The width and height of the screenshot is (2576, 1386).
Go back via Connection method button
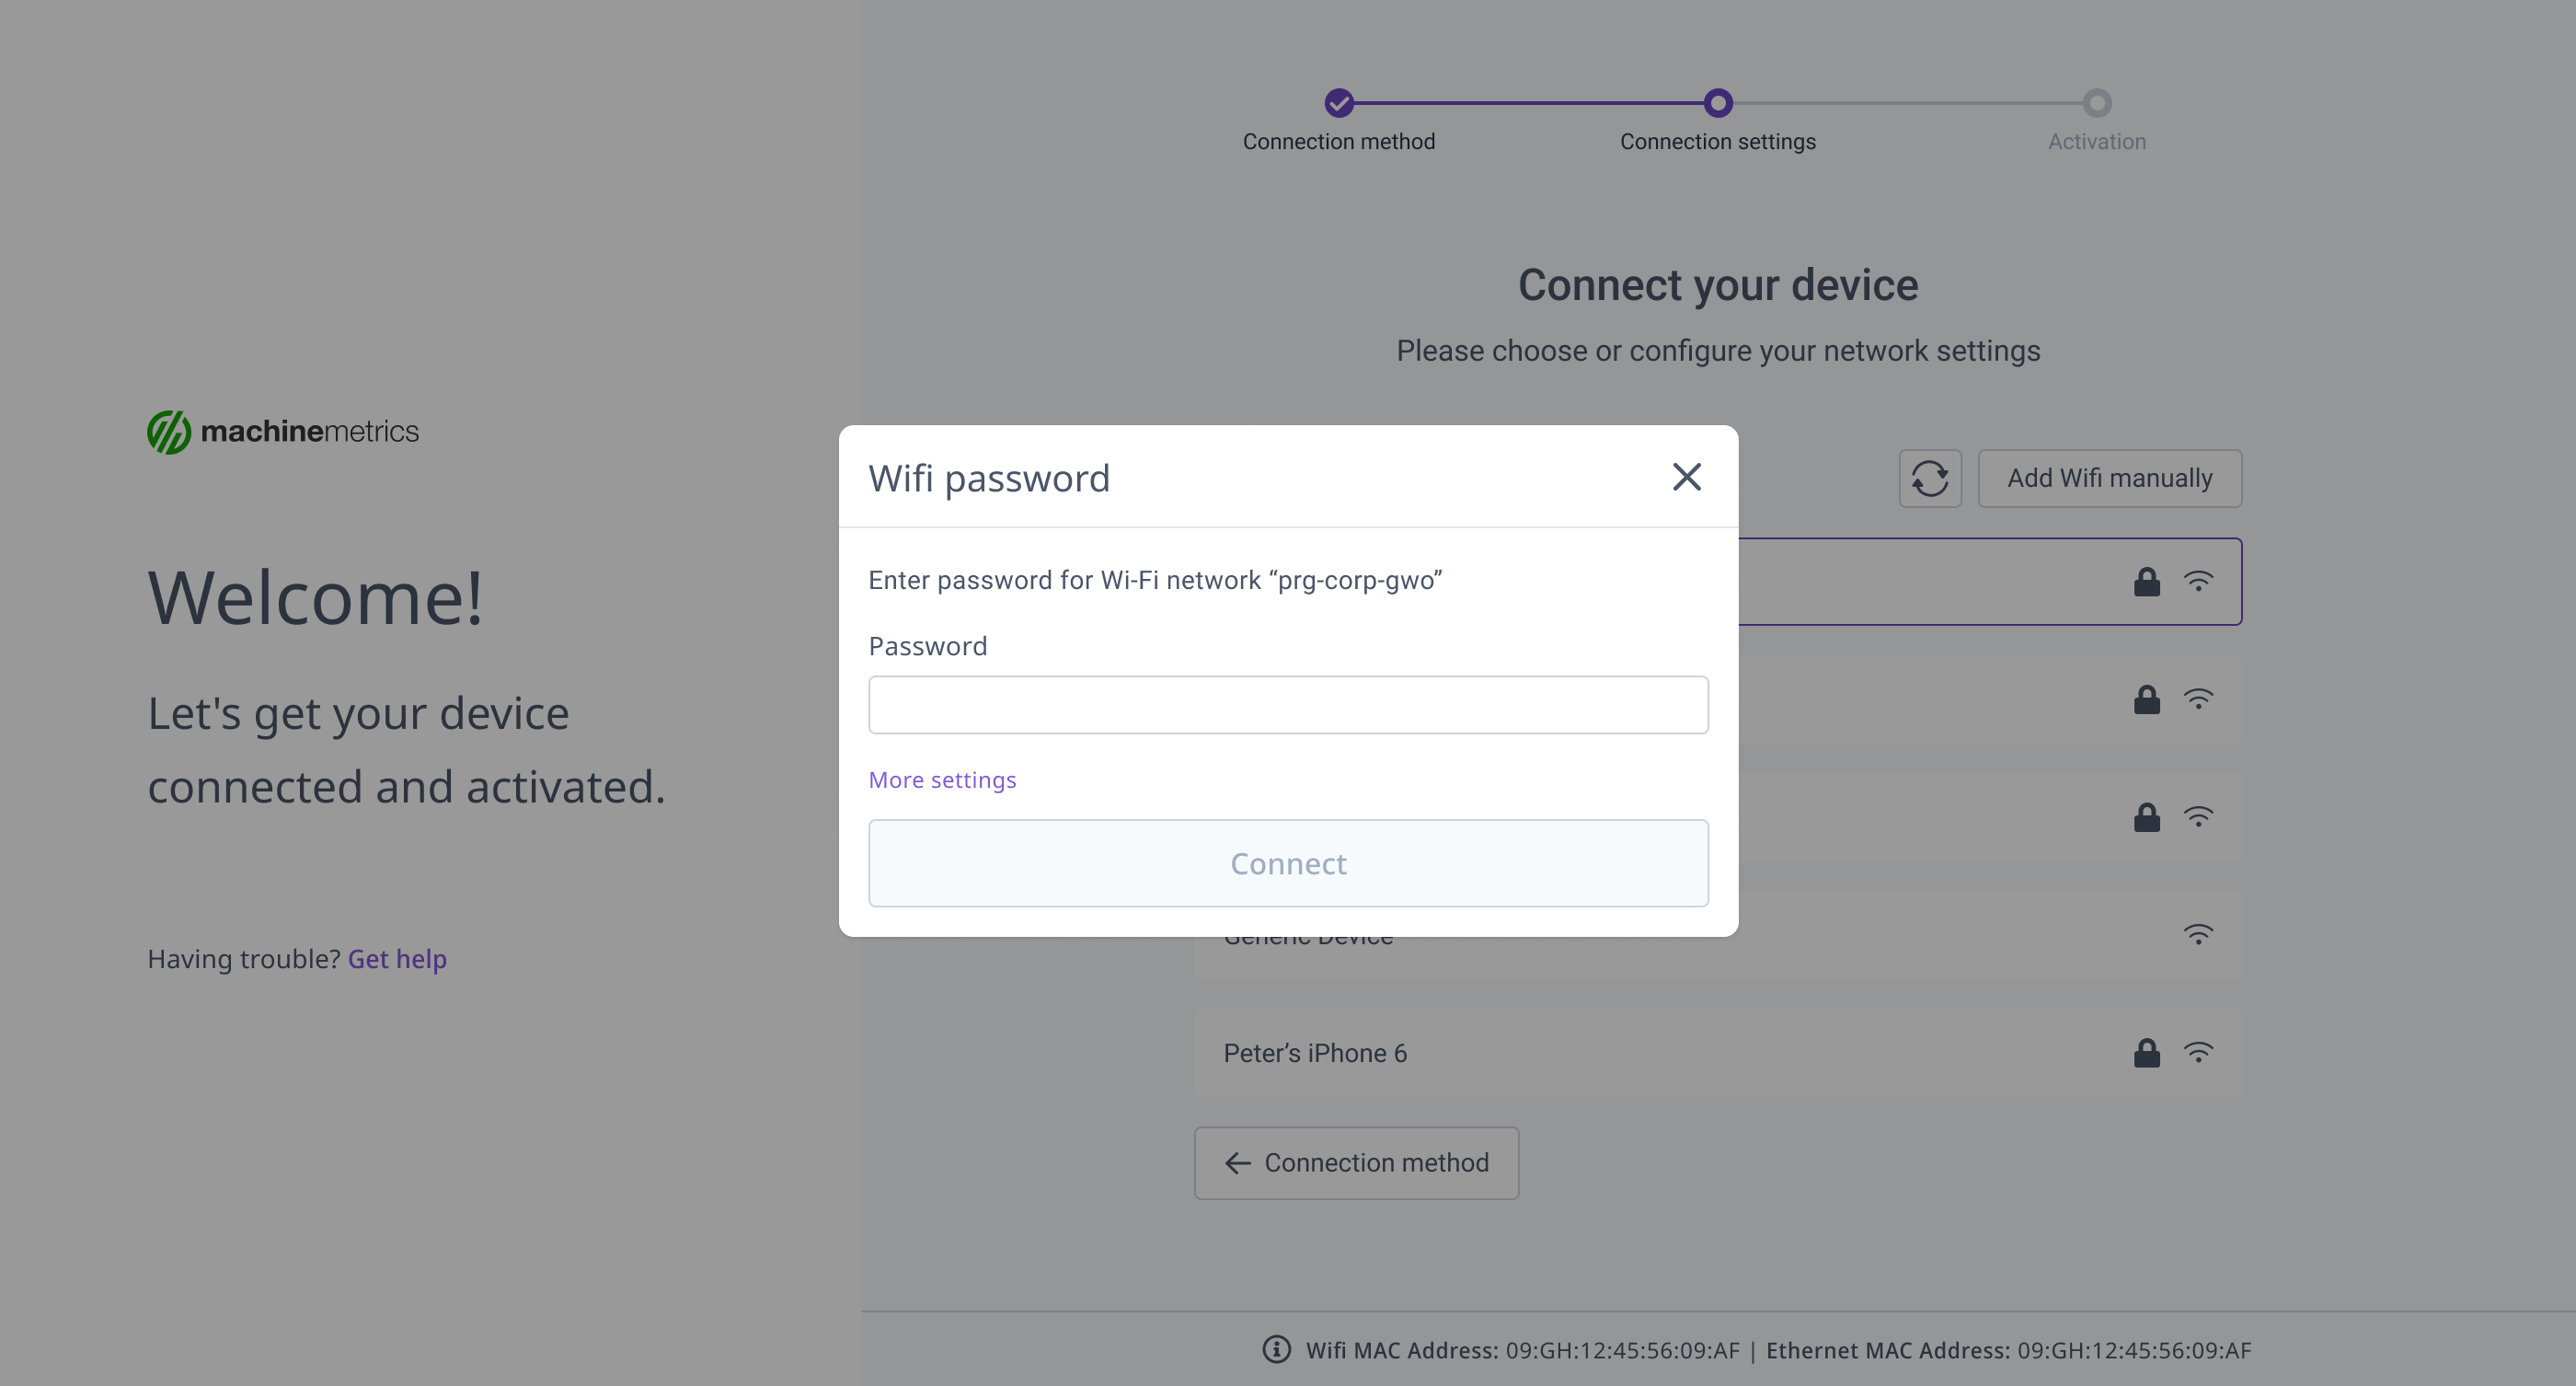click(x=1356, y=1163)
